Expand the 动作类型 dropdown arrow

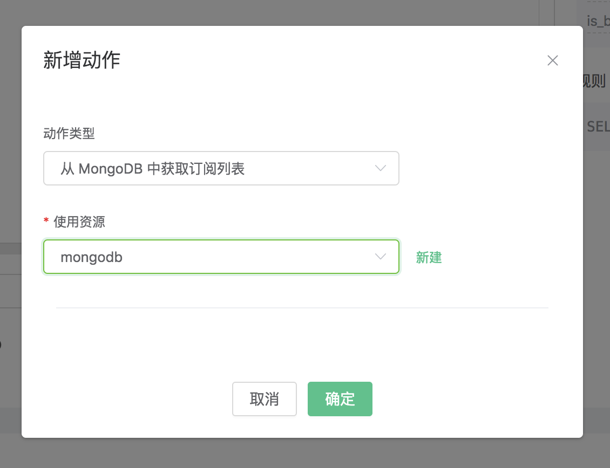click(381, 168)
